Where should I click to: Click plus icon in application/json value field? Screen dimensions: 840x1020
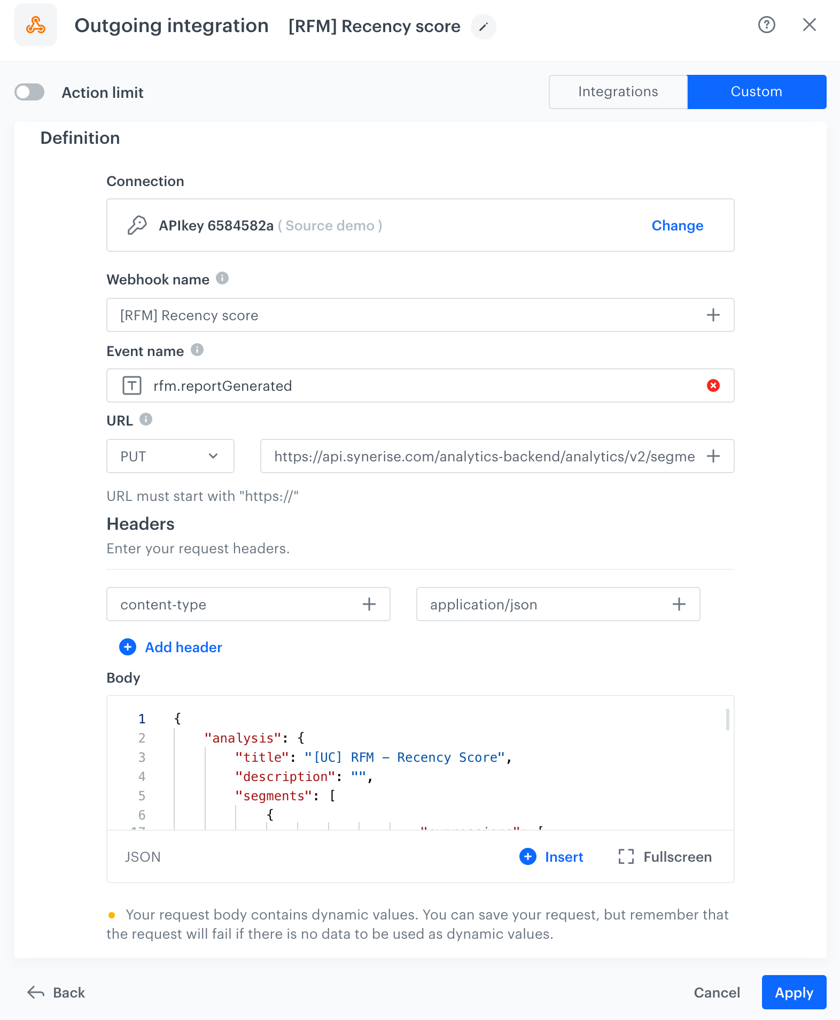[x=679, y=604]
